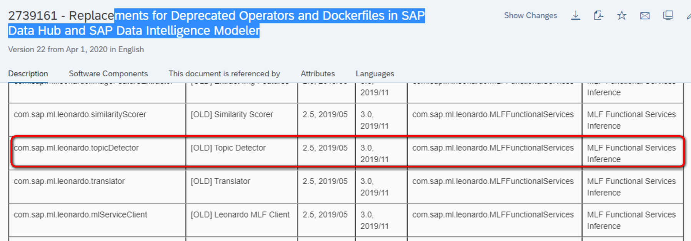
Task: Select com.sap.ml.leonardo.translator cell
Action: (97, 187)
